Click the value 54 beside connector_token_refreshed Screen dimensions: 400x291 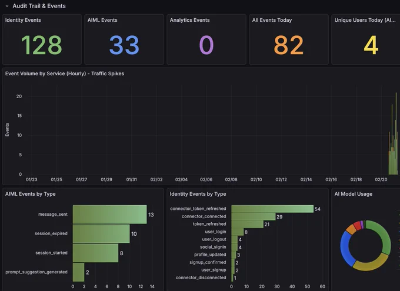(x=317, y=209)
